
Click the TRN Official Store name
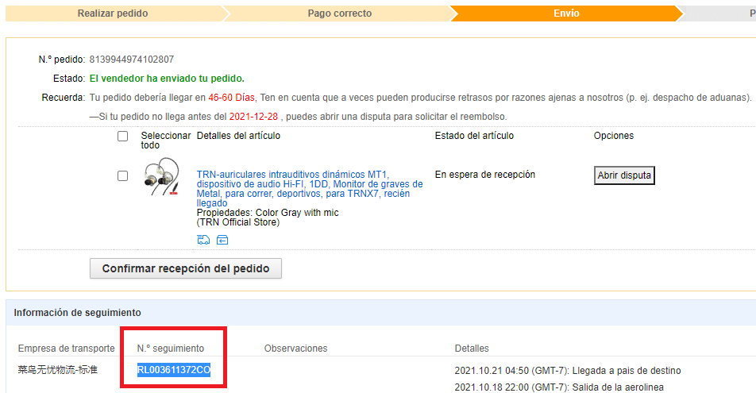pyautogui.click(x=237, y=222)
